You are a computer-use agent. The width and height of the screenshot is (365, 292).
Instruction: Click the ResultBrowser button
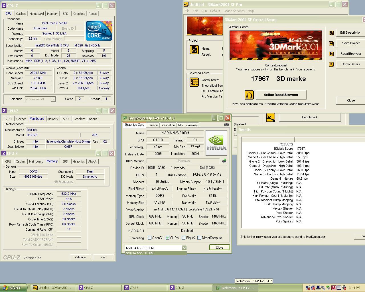coord(351,54)
